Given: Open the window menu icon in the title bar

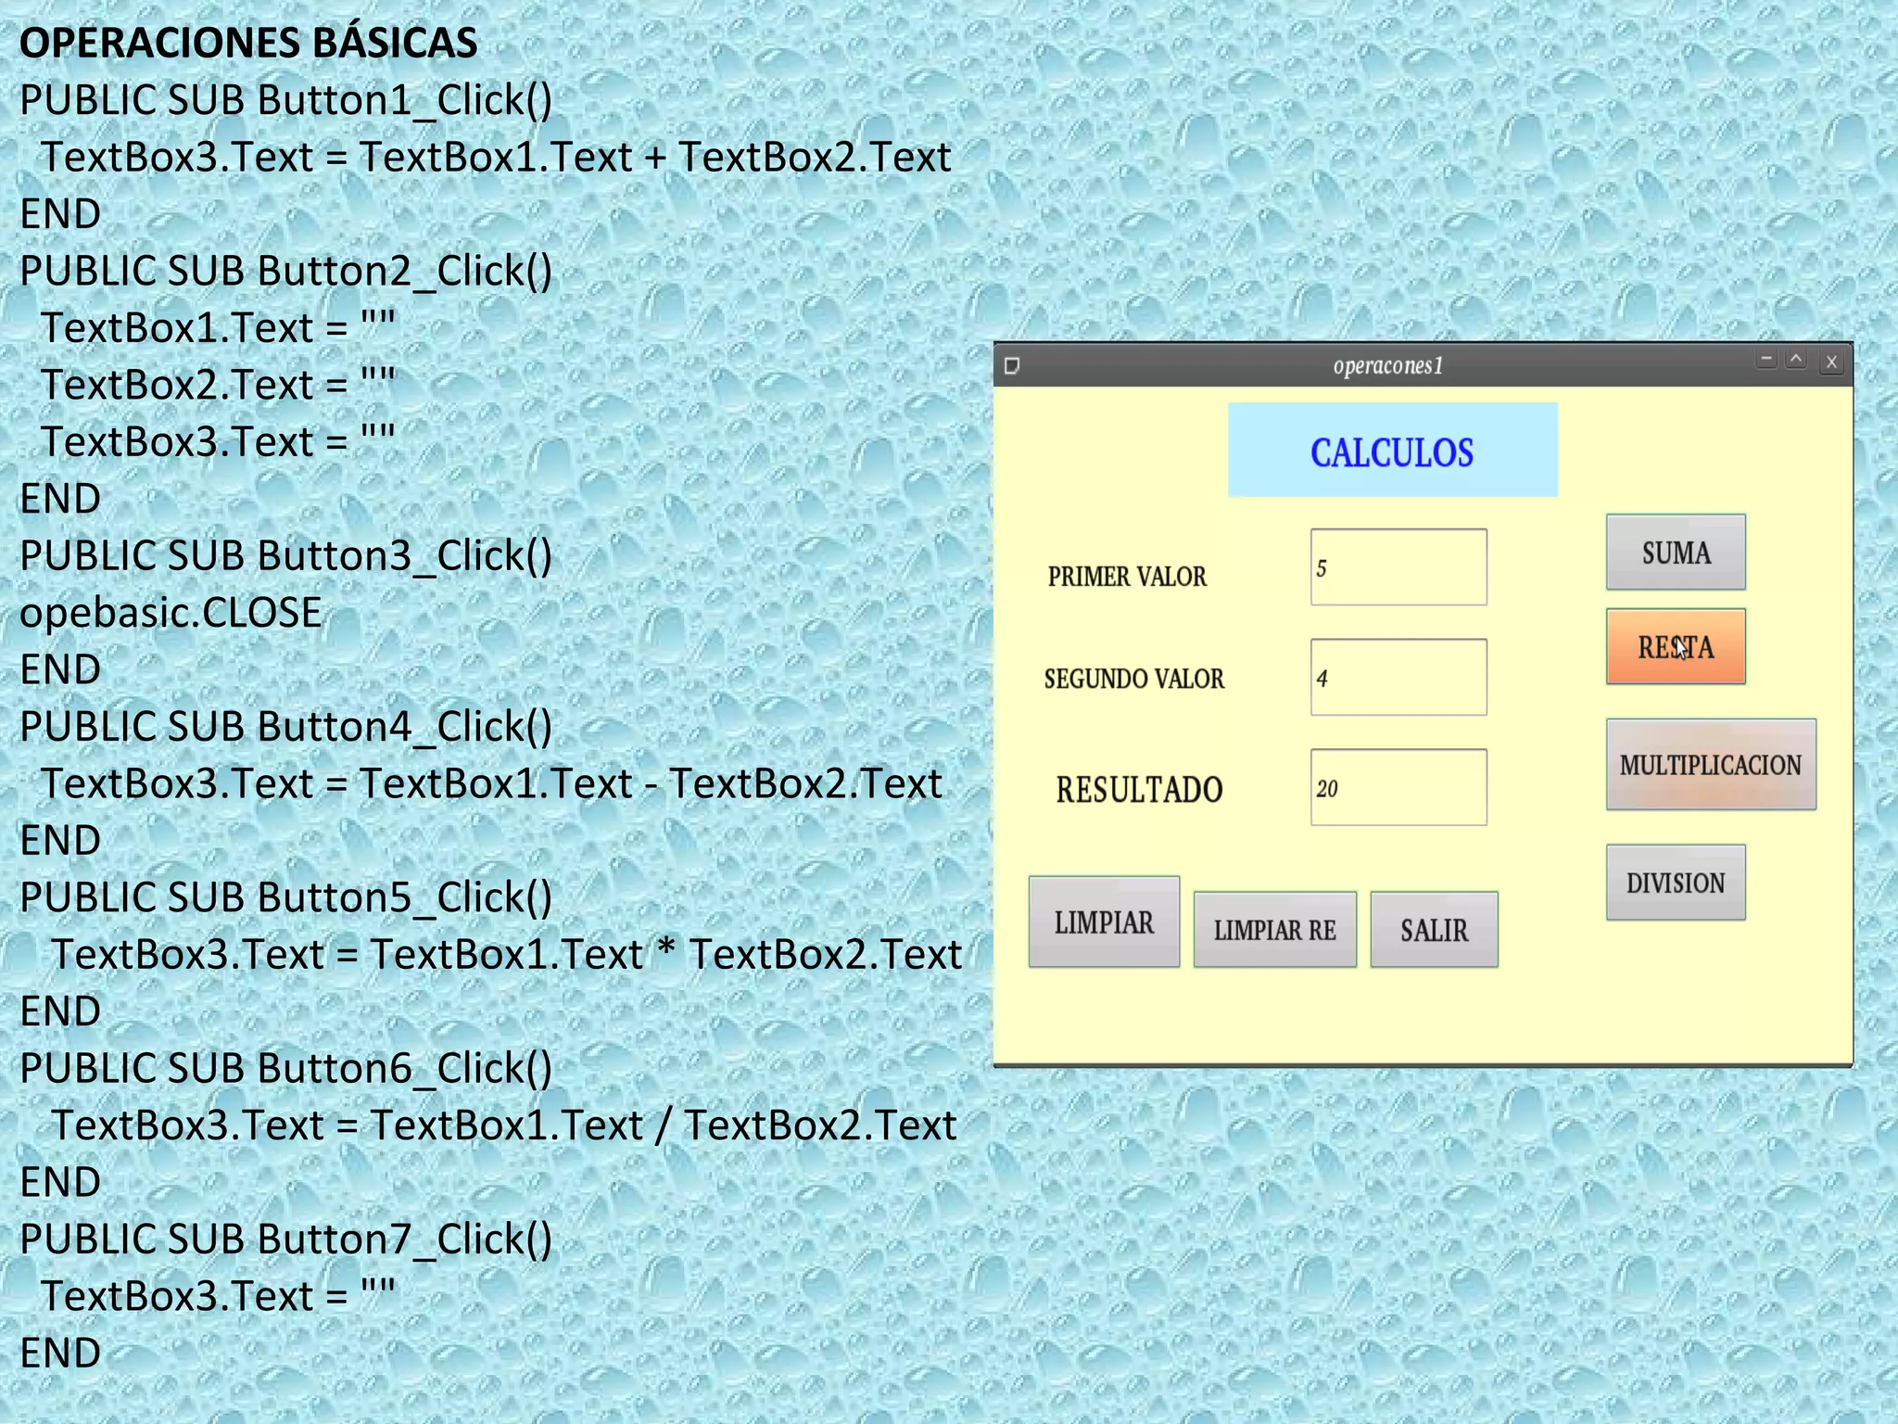Looking at the screenshot, I should (x=1012, y=365).
